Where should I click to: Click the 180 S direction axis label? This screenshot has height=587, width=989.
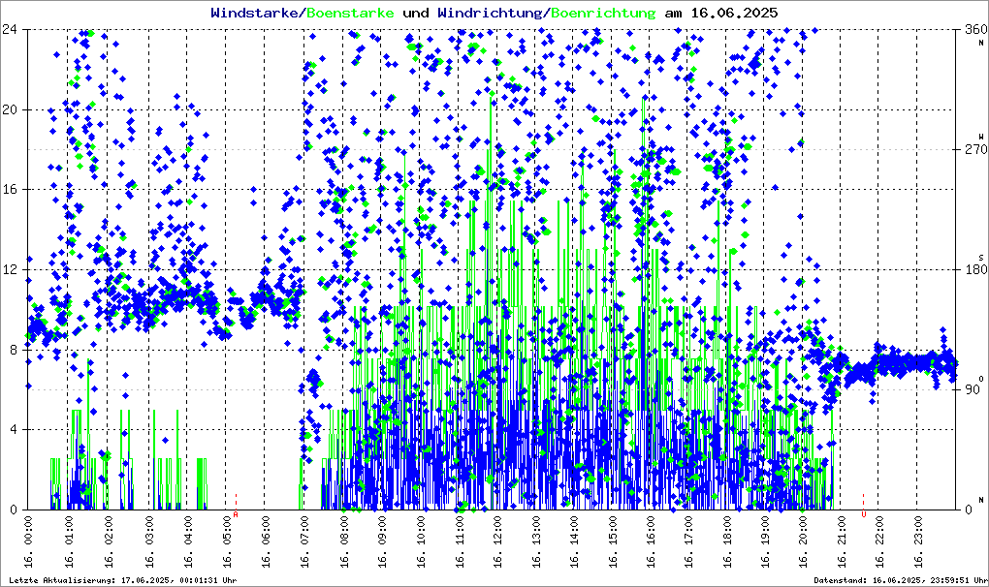click(973, 270)
